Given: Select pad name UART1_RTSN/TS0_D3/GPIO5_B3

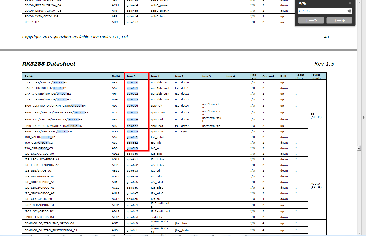Looking at the screenshot, I should coord(48,100).
